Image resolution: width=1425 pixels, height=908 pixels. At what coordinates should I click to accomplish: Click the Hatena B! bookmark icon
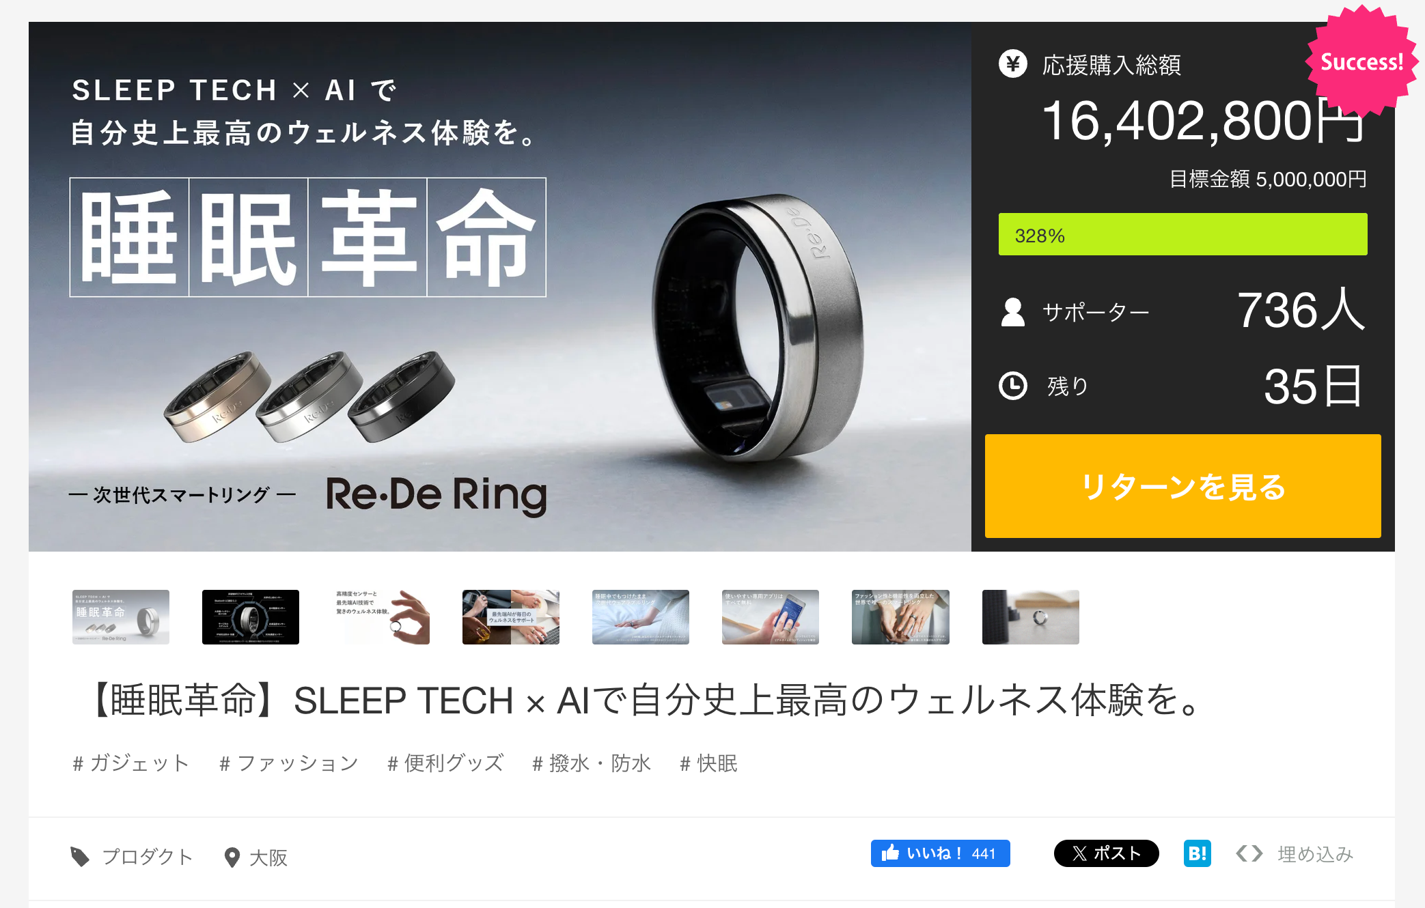click(1197, 853)
